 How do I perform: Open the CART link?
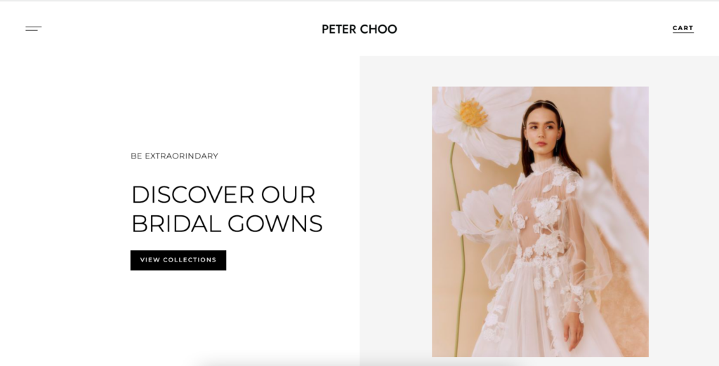click(x=682, y=29)
